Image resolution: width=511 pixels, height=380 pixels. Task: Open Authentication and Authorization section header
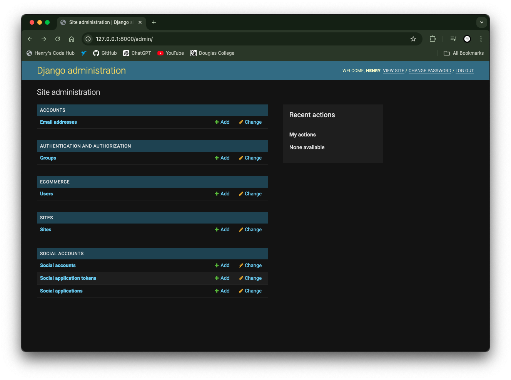(x=85, y=146)
